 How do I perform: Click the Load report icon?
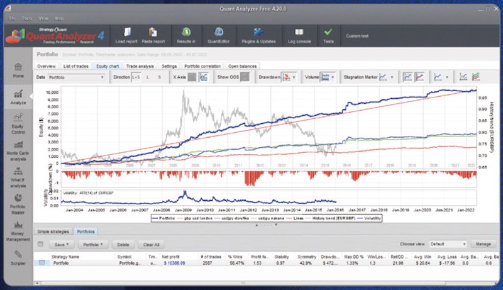pyautogui.click(x=126, y=35)
